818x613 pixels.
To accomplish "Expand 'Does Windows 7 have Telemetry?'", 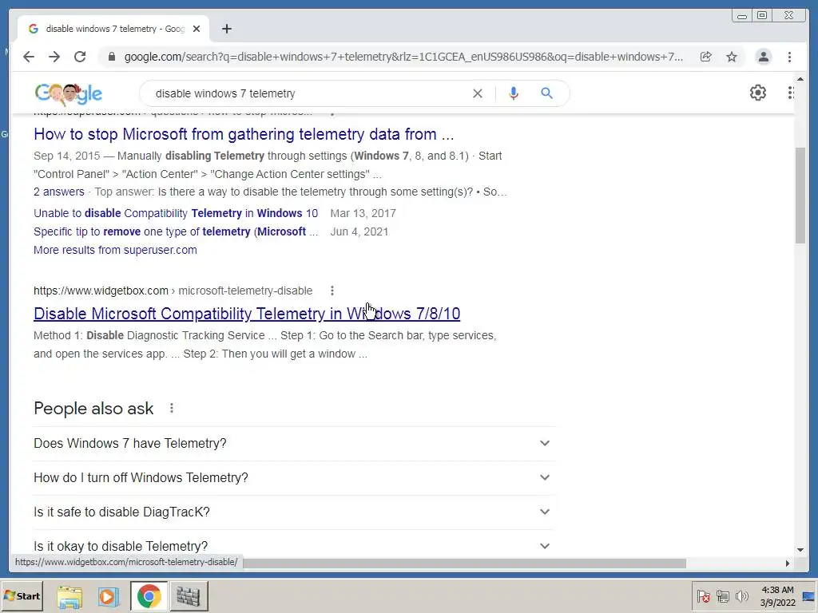I will 294,444.
